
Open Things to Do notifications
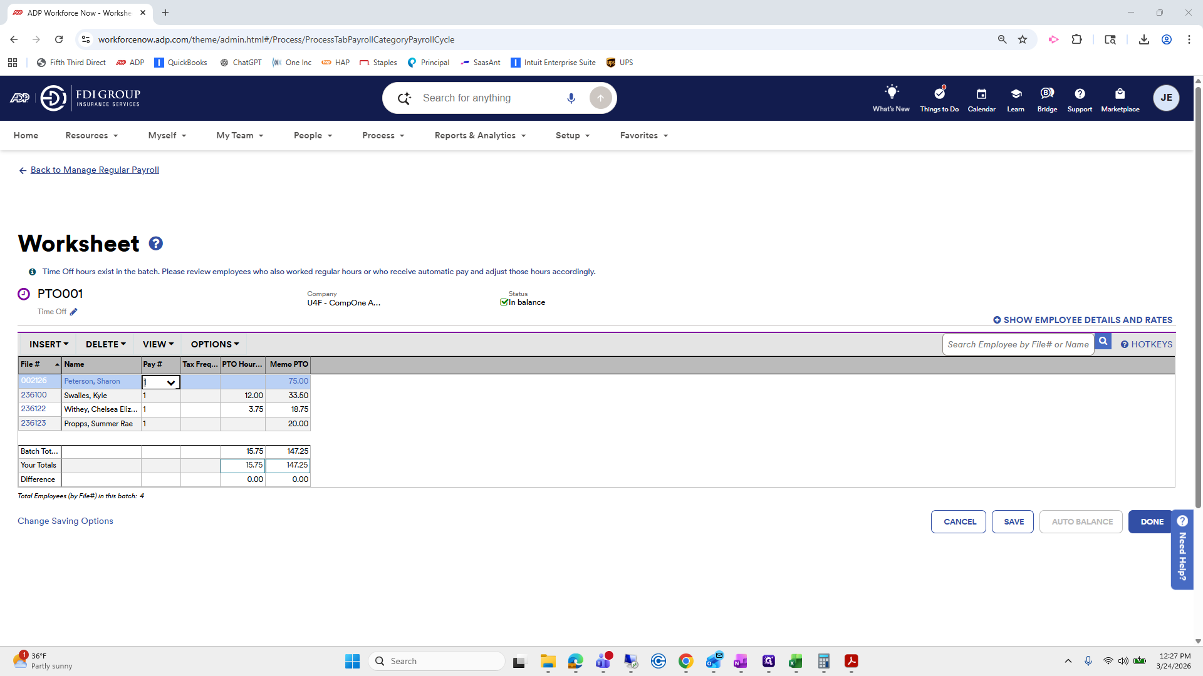point(939,98)
